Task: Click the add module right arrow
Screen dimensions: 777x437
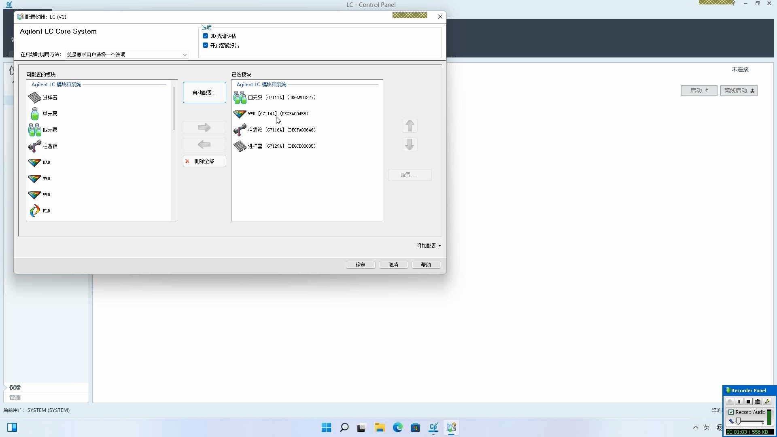Action: (x=204, y=127)
